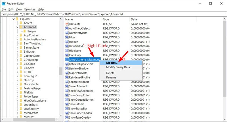Screen dimensions: 227x122
Task: Collapse the Advanced tree node
Action: [x=17, y=27]
